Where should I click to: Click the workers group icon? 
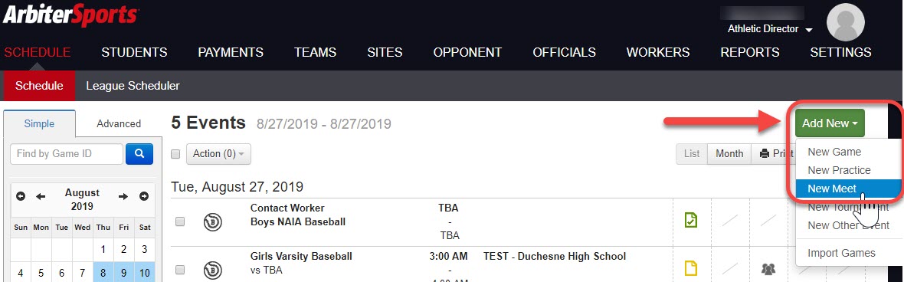(x=768, y=268)
